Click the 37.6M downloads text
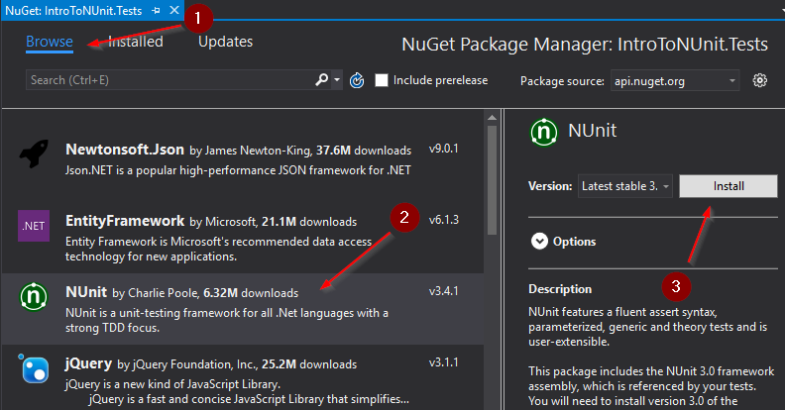This screenshot has width=785, height=410. (x=364, y=151)
